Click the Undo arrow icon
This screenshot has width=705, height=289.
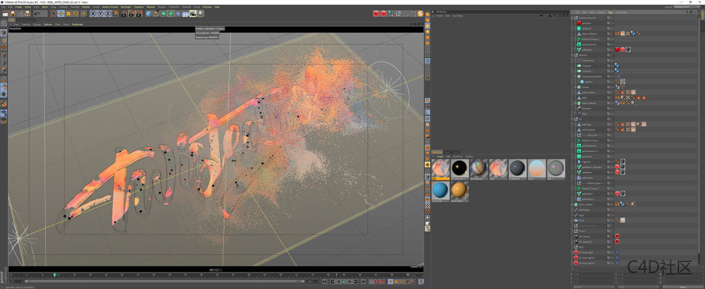coord(38,14)
